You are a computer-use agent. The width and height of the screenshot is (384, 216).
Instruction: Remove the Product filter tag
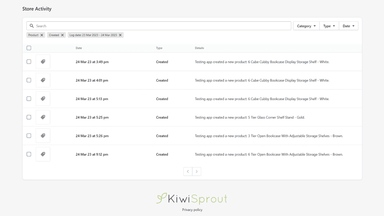coord(42,35)
